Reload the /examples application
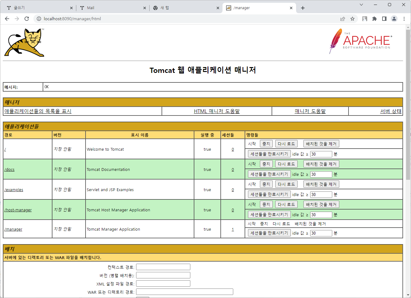 click(x=286, y=184)
